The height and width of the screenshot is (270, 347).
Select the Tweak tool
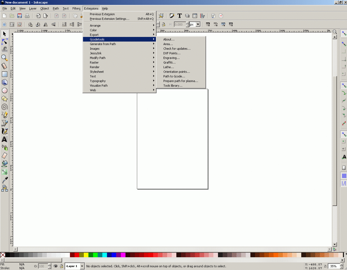coord(4,50)
